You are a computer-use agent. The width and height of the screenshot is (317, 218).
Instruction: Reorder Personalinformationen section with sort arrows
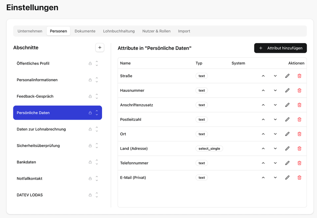(x=97, y=80)
